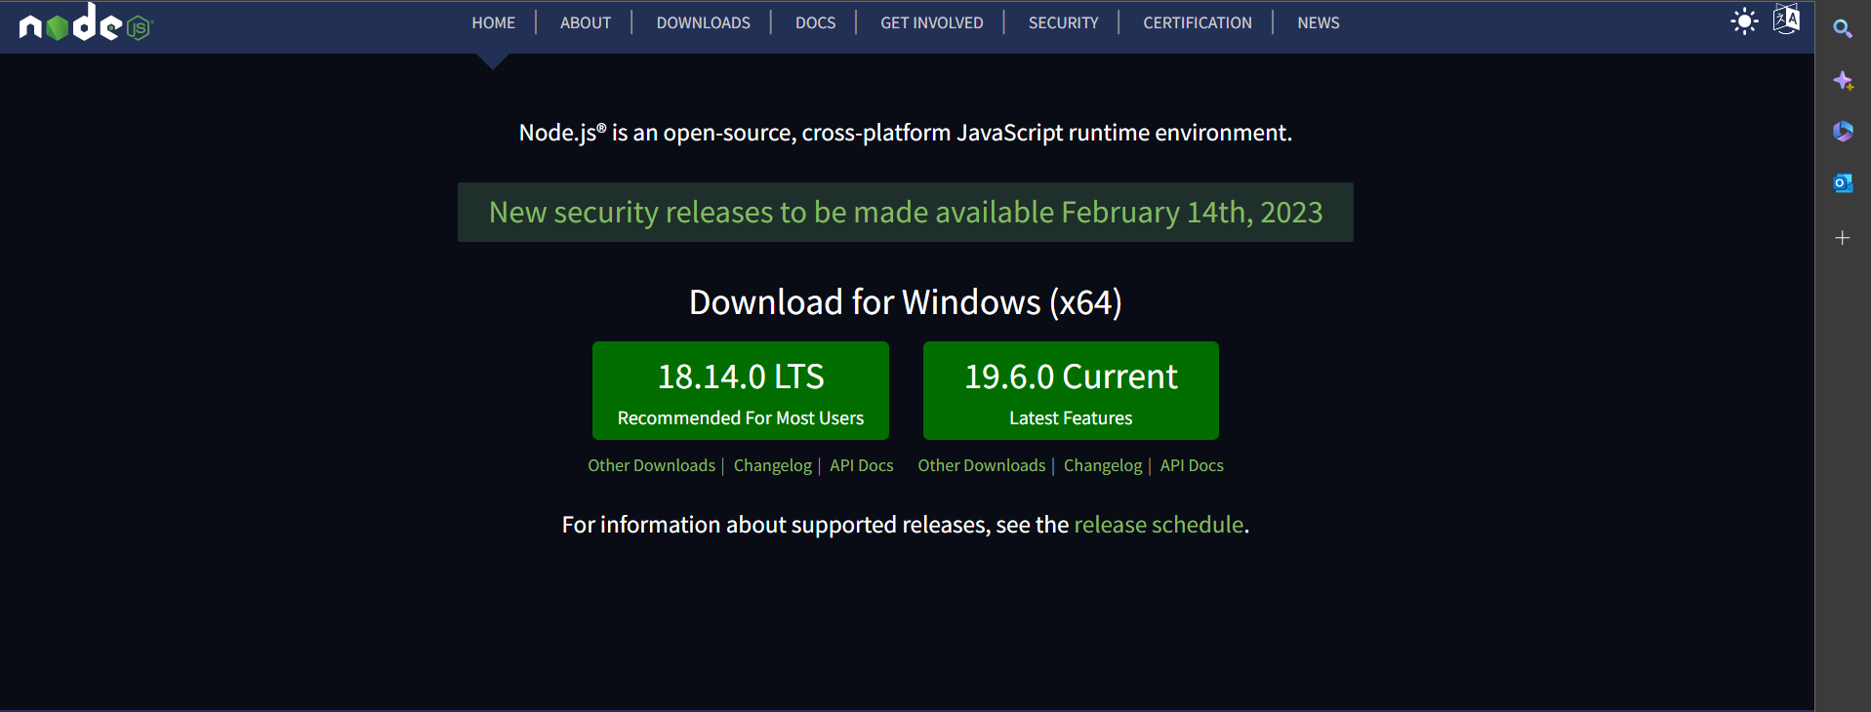The height and width of the screenshot is (712, 1871).
Task: Open API Docs under 18.14.0 LTS
Action: tap(862, 465)
